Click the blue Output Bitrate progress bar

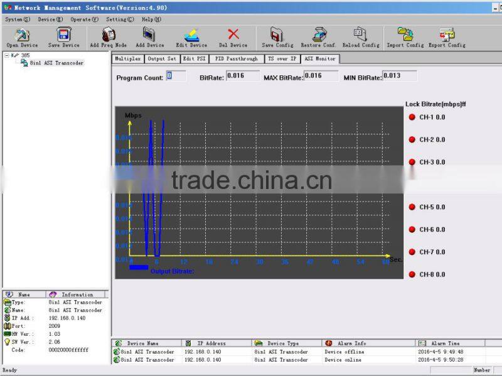tap(139, 267)
